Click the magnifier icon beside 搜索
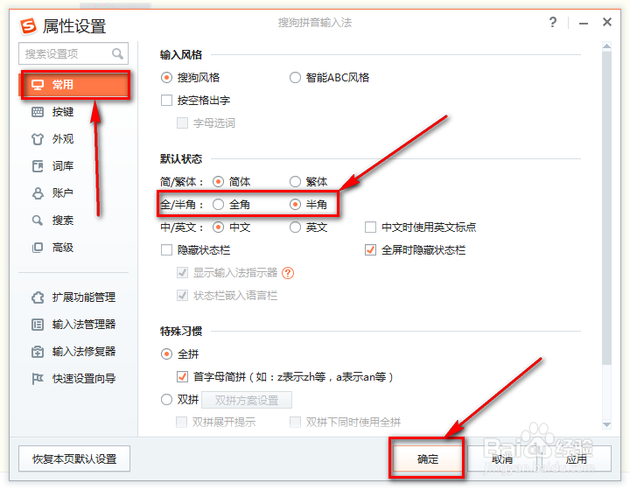This screenshot has height=490, width=630. pyautogui.click(x=38, y=220)
